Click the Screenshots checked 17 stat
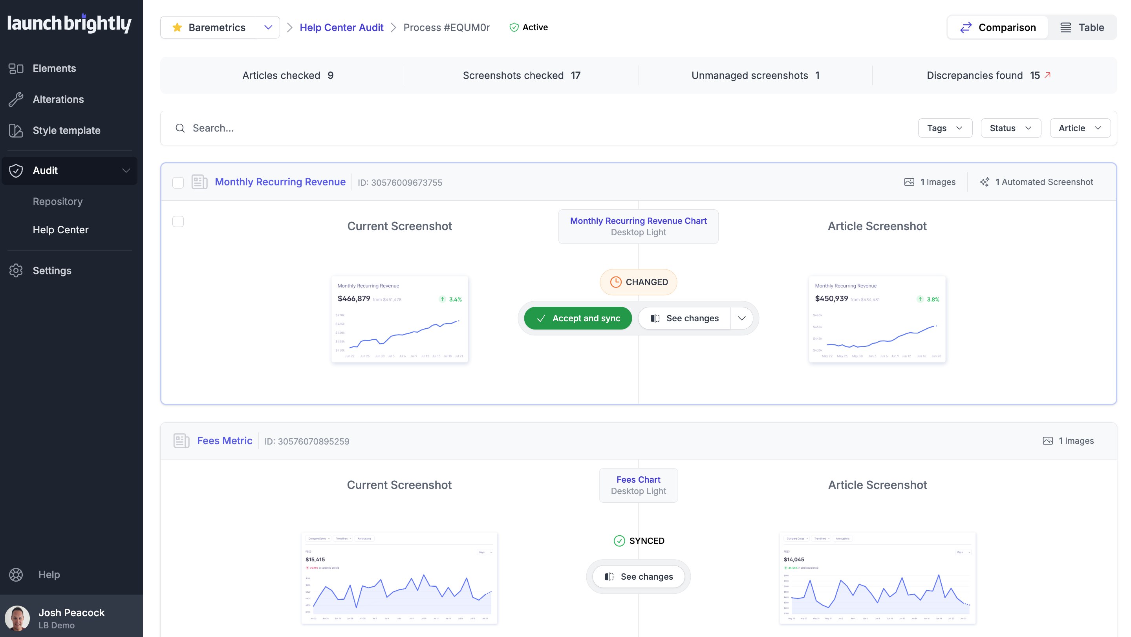 point(522,75)
